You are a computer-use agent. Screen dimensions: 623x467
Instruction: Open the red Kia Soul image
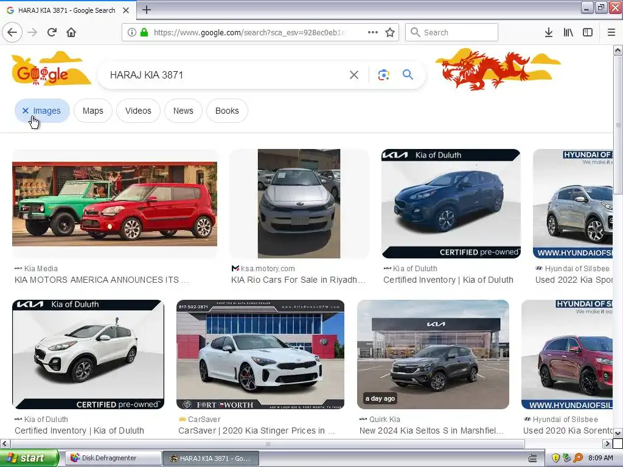pos(115,204)
